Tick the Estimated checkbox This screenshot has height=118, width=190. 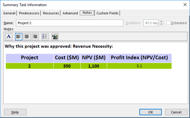pos(168,23)
